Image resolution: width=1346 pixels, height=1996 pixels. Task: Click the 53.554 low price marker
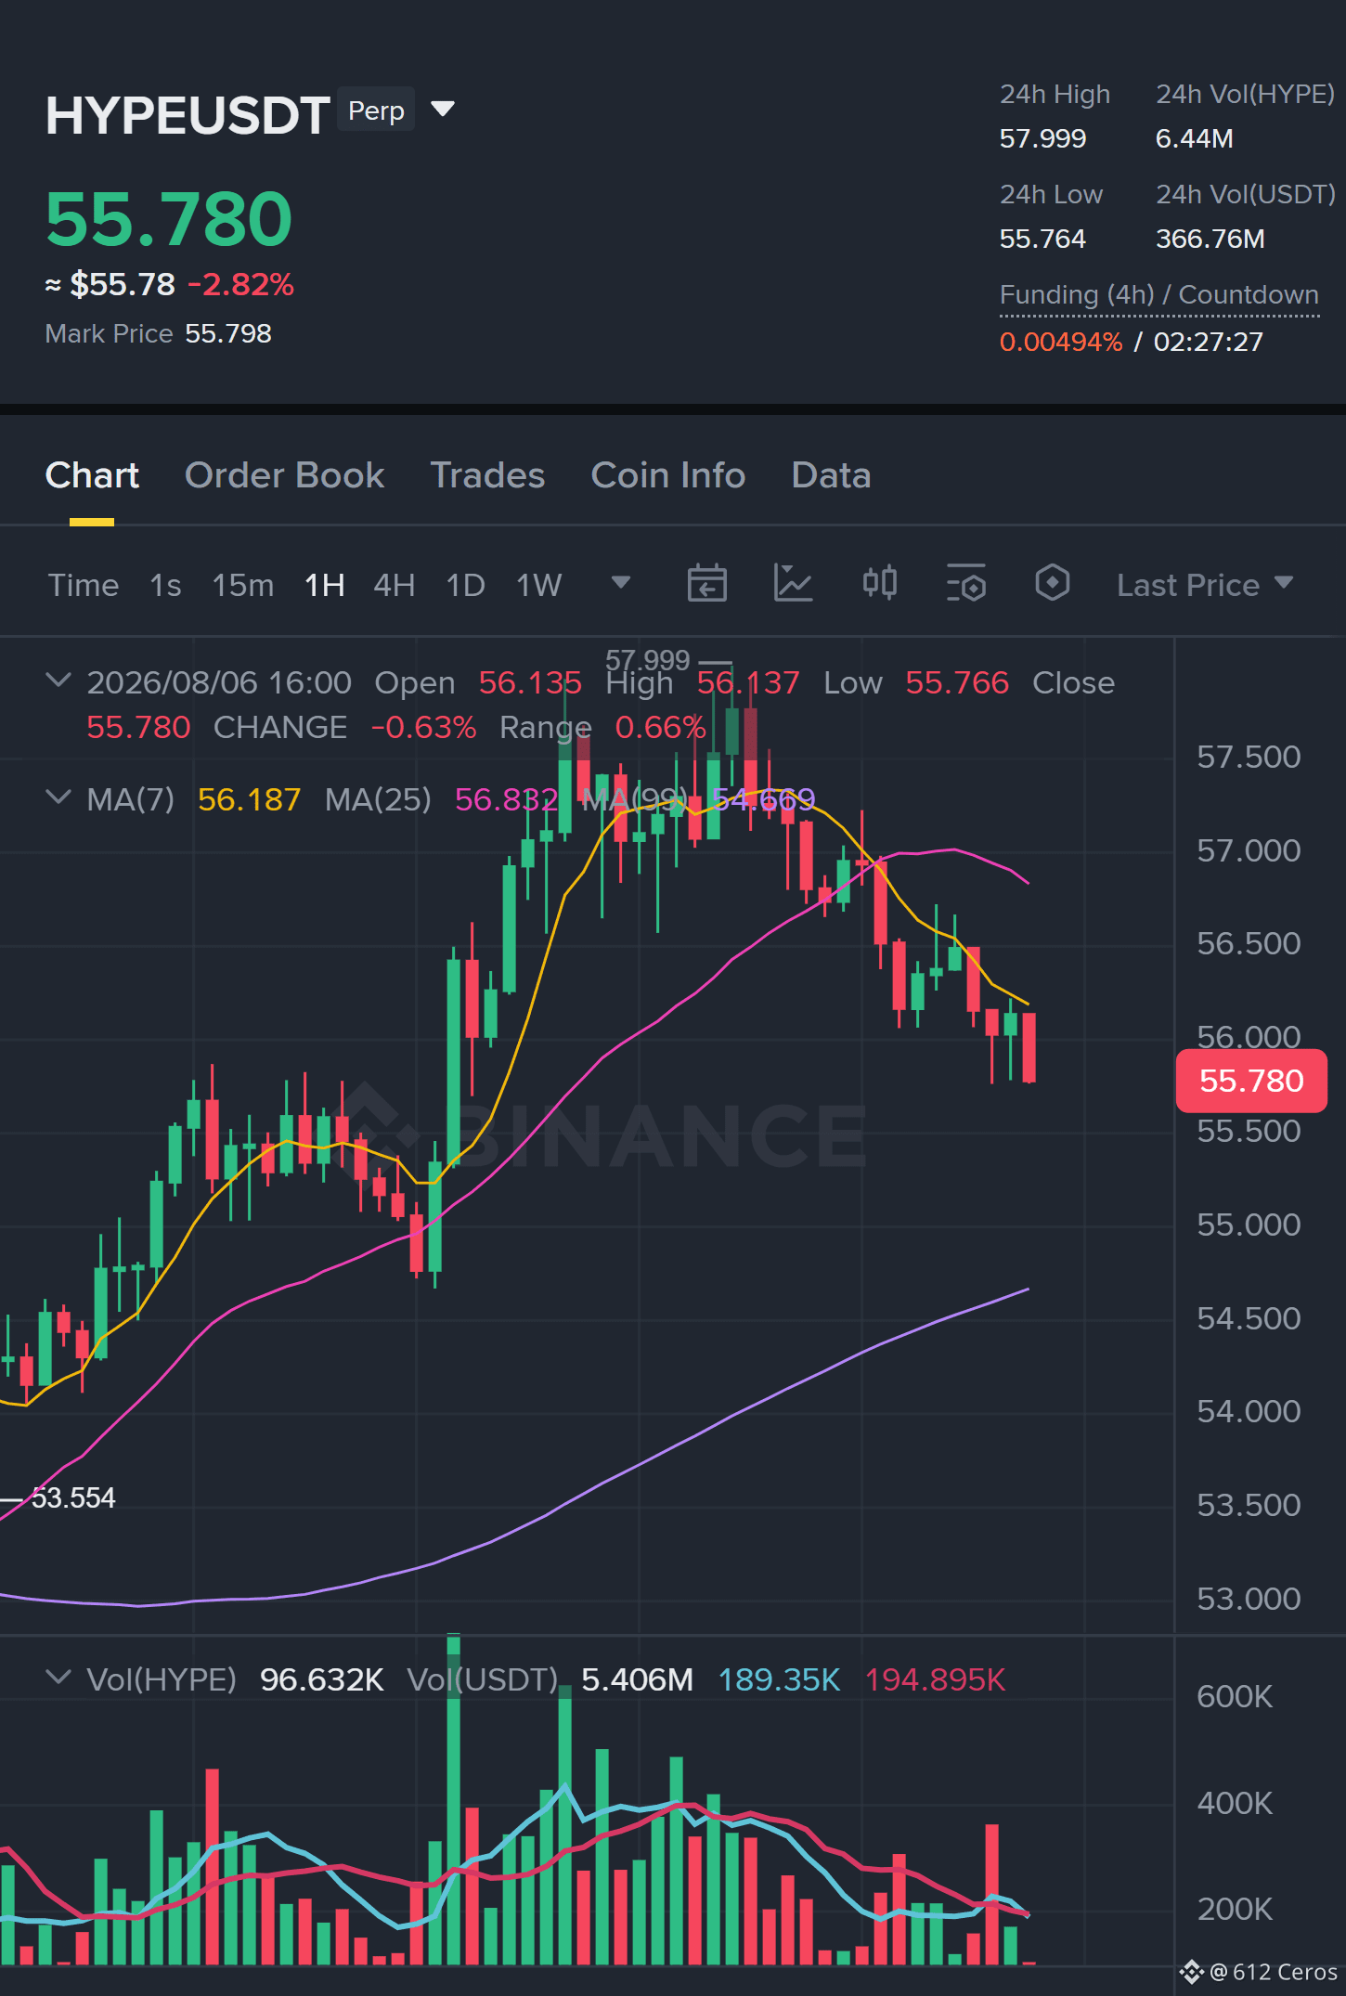pos(73,1497)
